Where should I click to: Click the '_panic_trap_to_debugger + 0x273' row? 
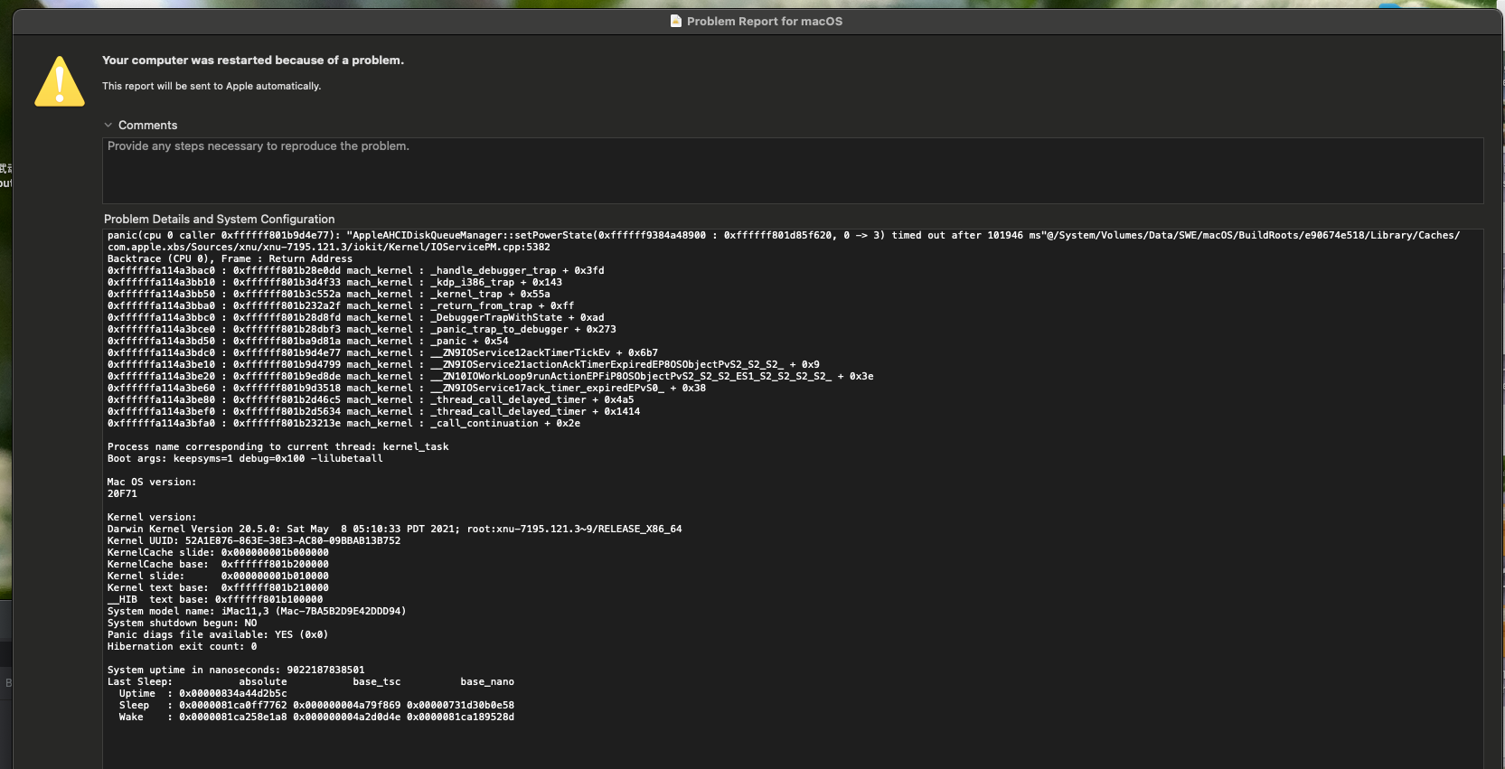[x=362, y=329]
